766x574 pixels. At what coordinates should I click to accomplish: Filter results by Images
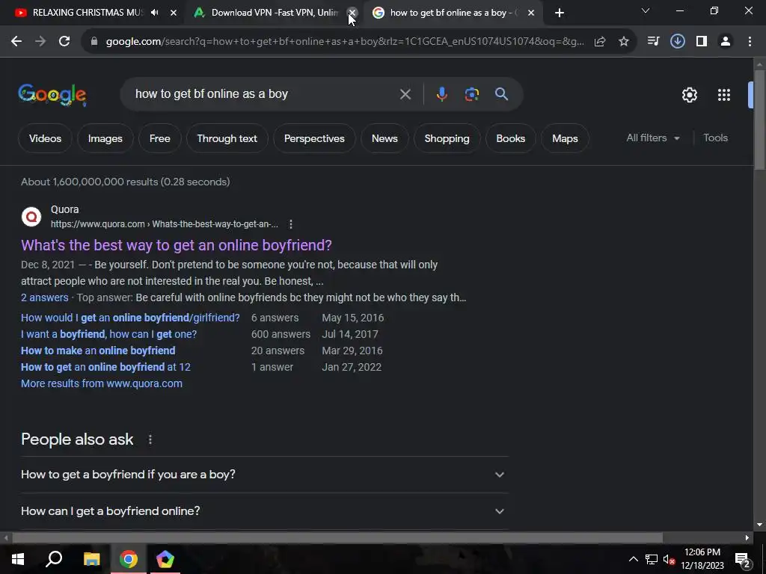pyautogui.click(x=105, y=138)
